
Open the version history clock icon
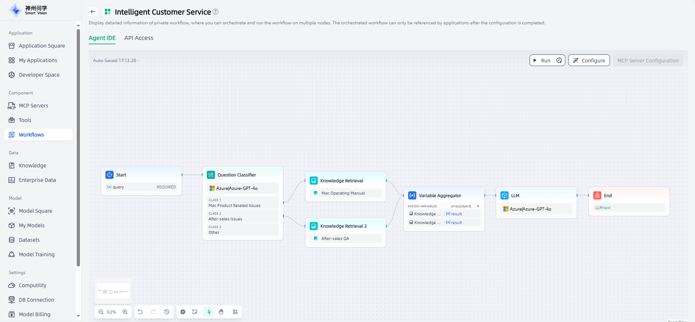point(167,312)
